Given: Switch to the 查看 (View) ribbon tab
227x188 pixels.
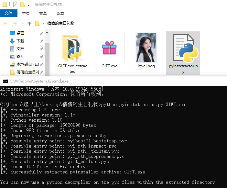Looking at the screenshot, I should 60,13.
